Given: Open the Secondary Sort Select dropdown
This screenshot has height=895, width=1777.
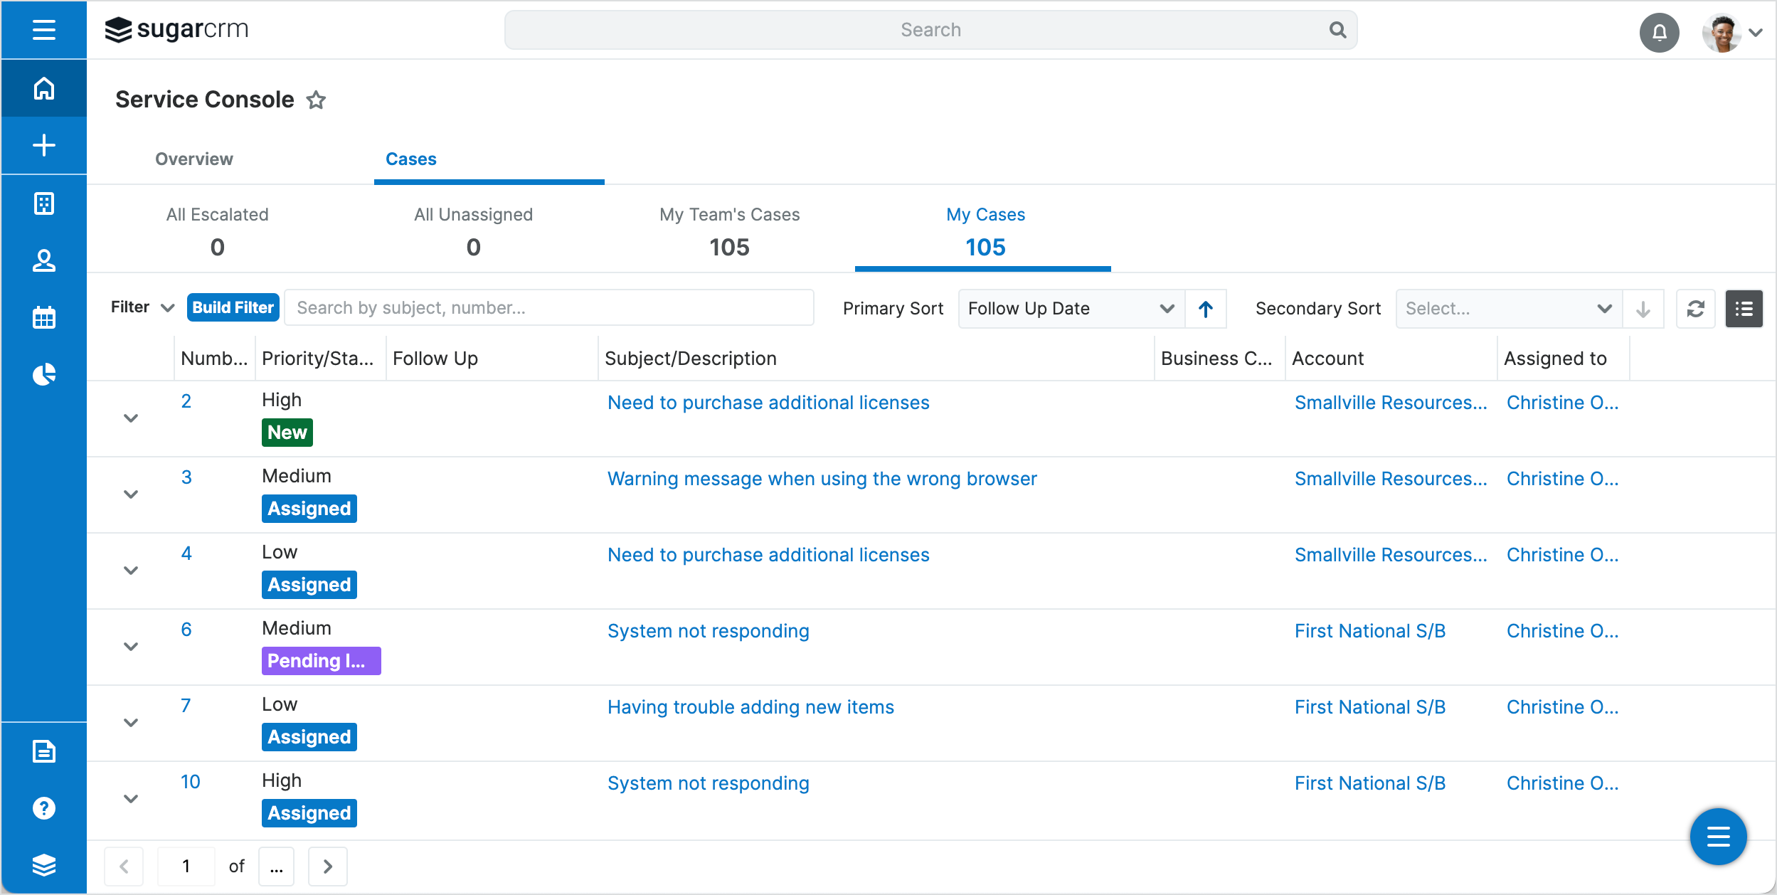Looking at the screenshot, I should pos(1508,309).
